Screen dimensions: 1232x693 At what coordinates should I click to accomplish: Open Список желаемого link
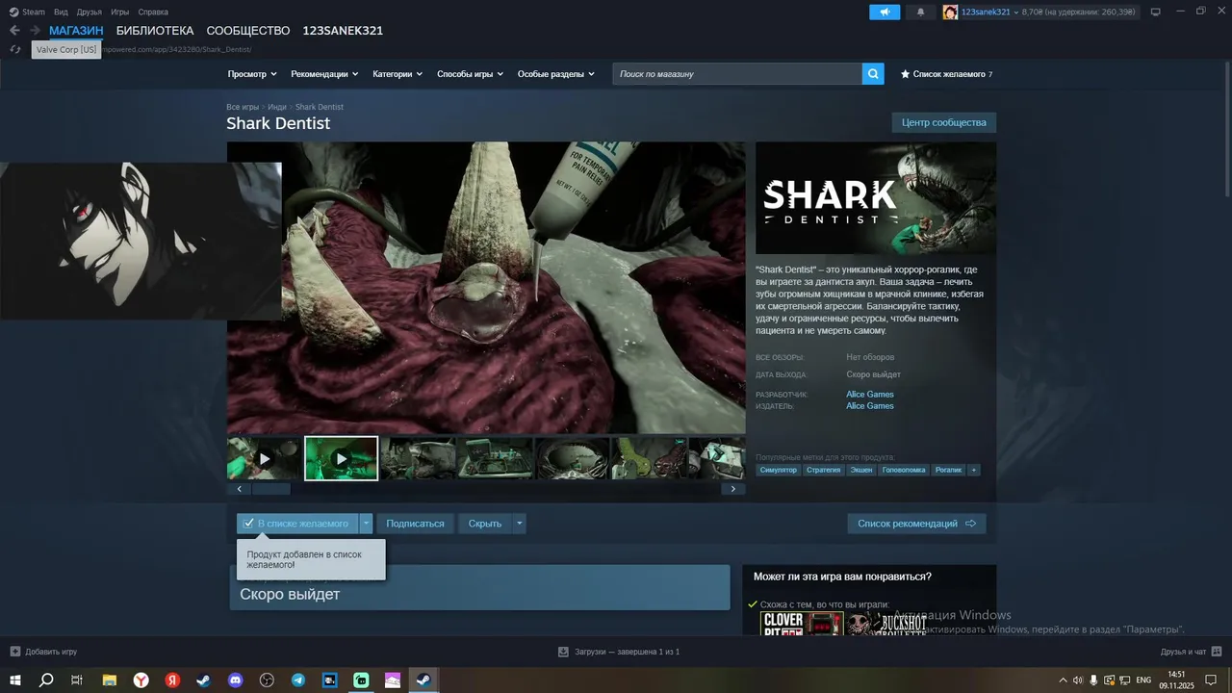click(949, 74)
